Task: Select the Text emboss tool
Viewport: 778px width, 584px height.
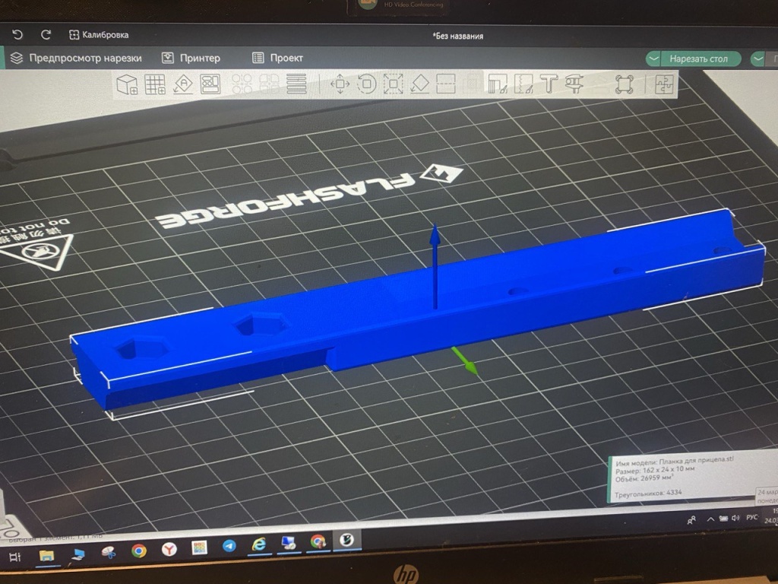Action: point(549,84)
